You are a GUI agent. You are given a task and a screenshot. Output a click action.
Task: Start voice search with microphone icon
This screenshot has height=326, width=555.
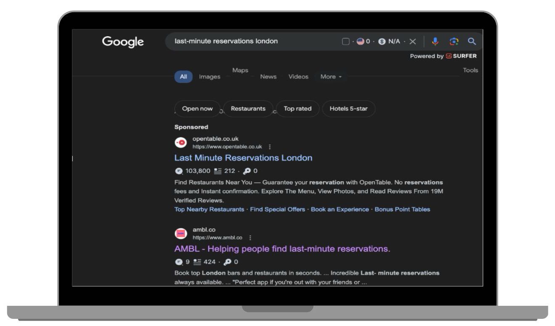(x=435, y=41)
